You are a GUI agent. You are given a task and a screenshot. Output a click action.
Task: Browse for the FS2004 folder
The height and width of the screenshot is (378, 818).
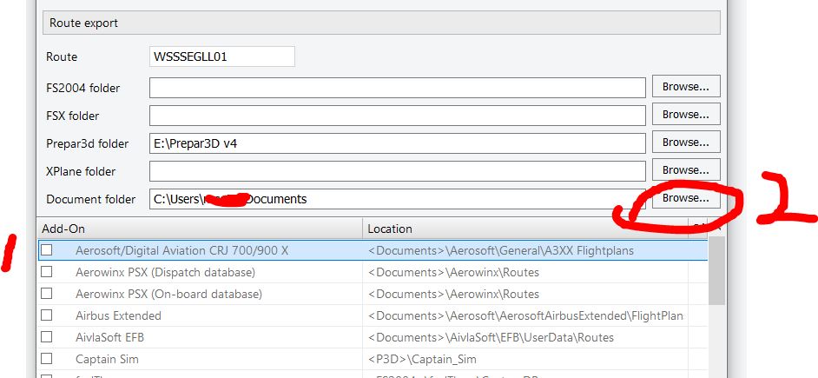click(685, 87)
